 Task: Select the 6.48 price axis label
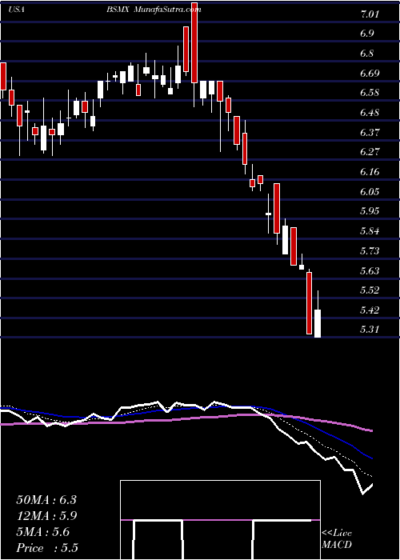pos(370,114)
